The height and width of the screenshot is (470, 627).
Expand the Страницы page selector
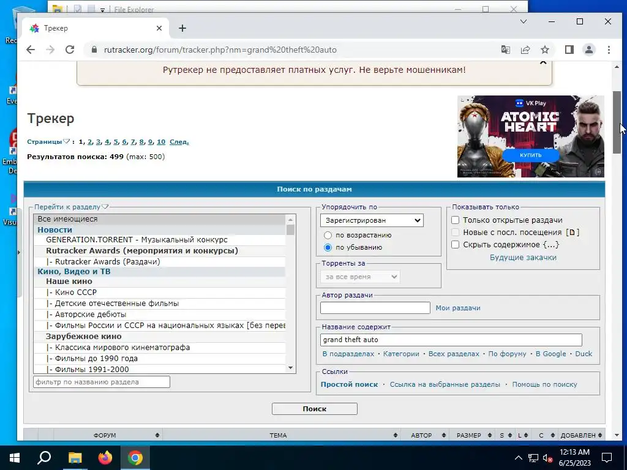[x=48, y=141]
